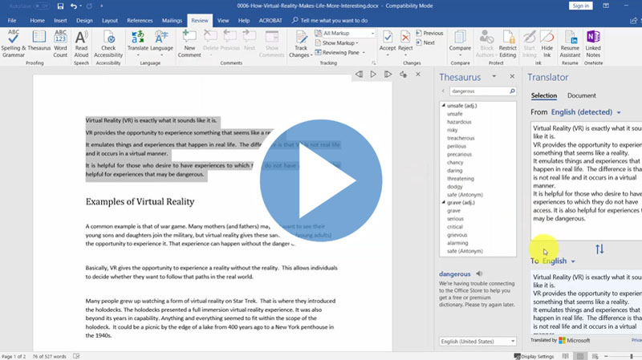Open Linked Notes in OneNote
This screenshot has height=360, width=642.
coord(594,42)
